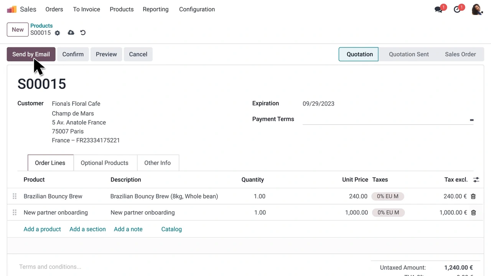Click the Customer field Fiona's Floral Cafe
This screenshot has height=276, width=491.
click(76, 103)
